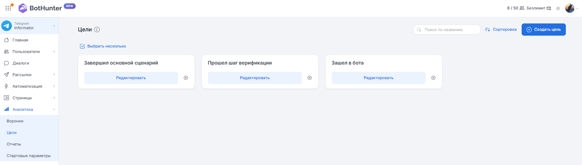
Task: Focus the Поиск по названию search field
Action: point(447,30)
